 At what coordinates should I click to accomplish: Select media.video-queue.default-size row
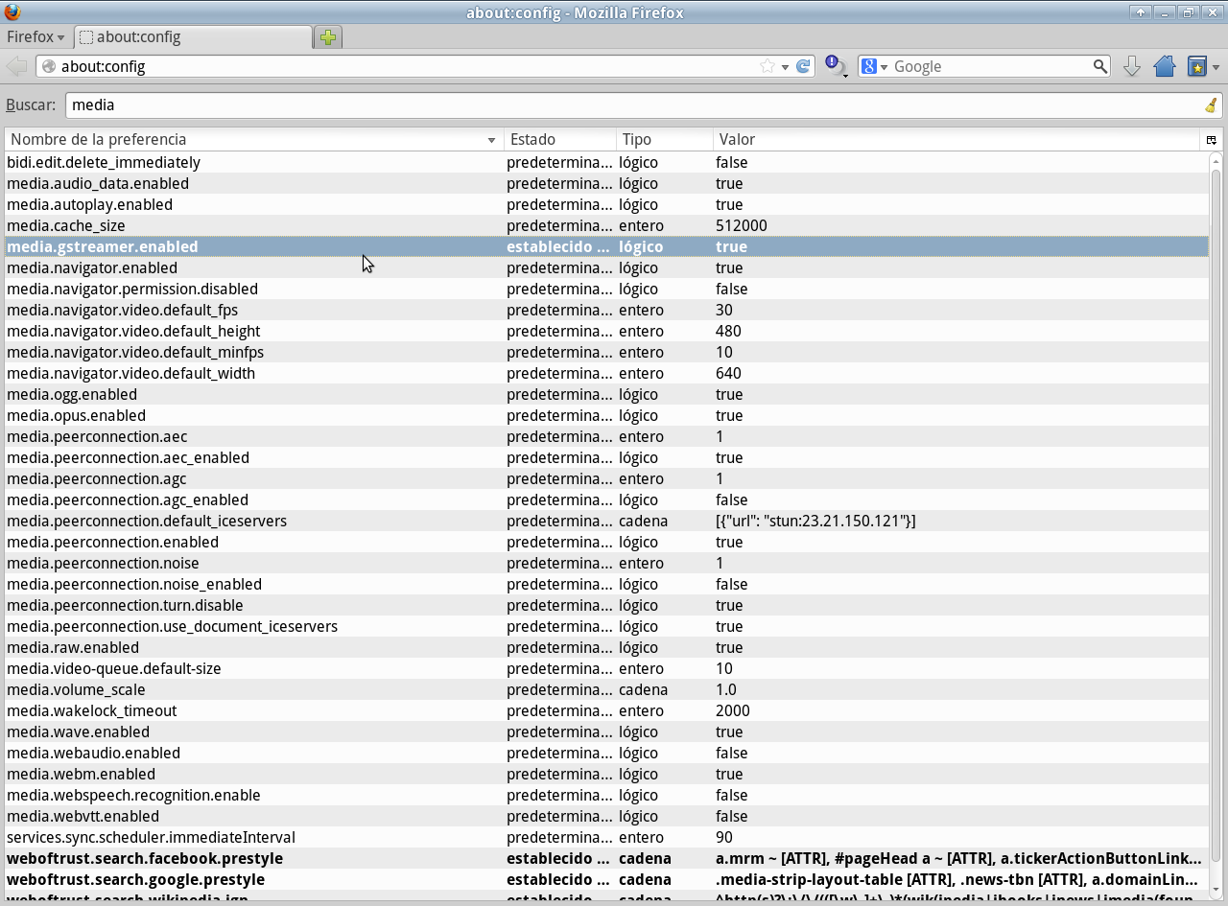pyautogui.click(x=606, y=668)
